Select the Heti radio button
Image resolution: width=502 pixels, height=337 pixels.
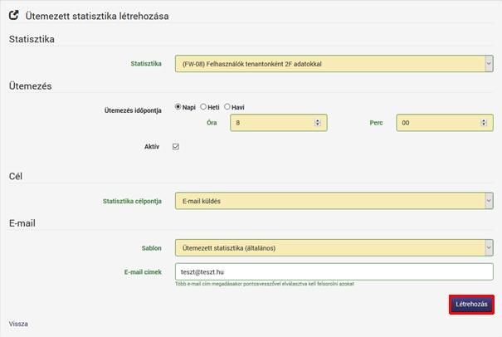[203, 107]
